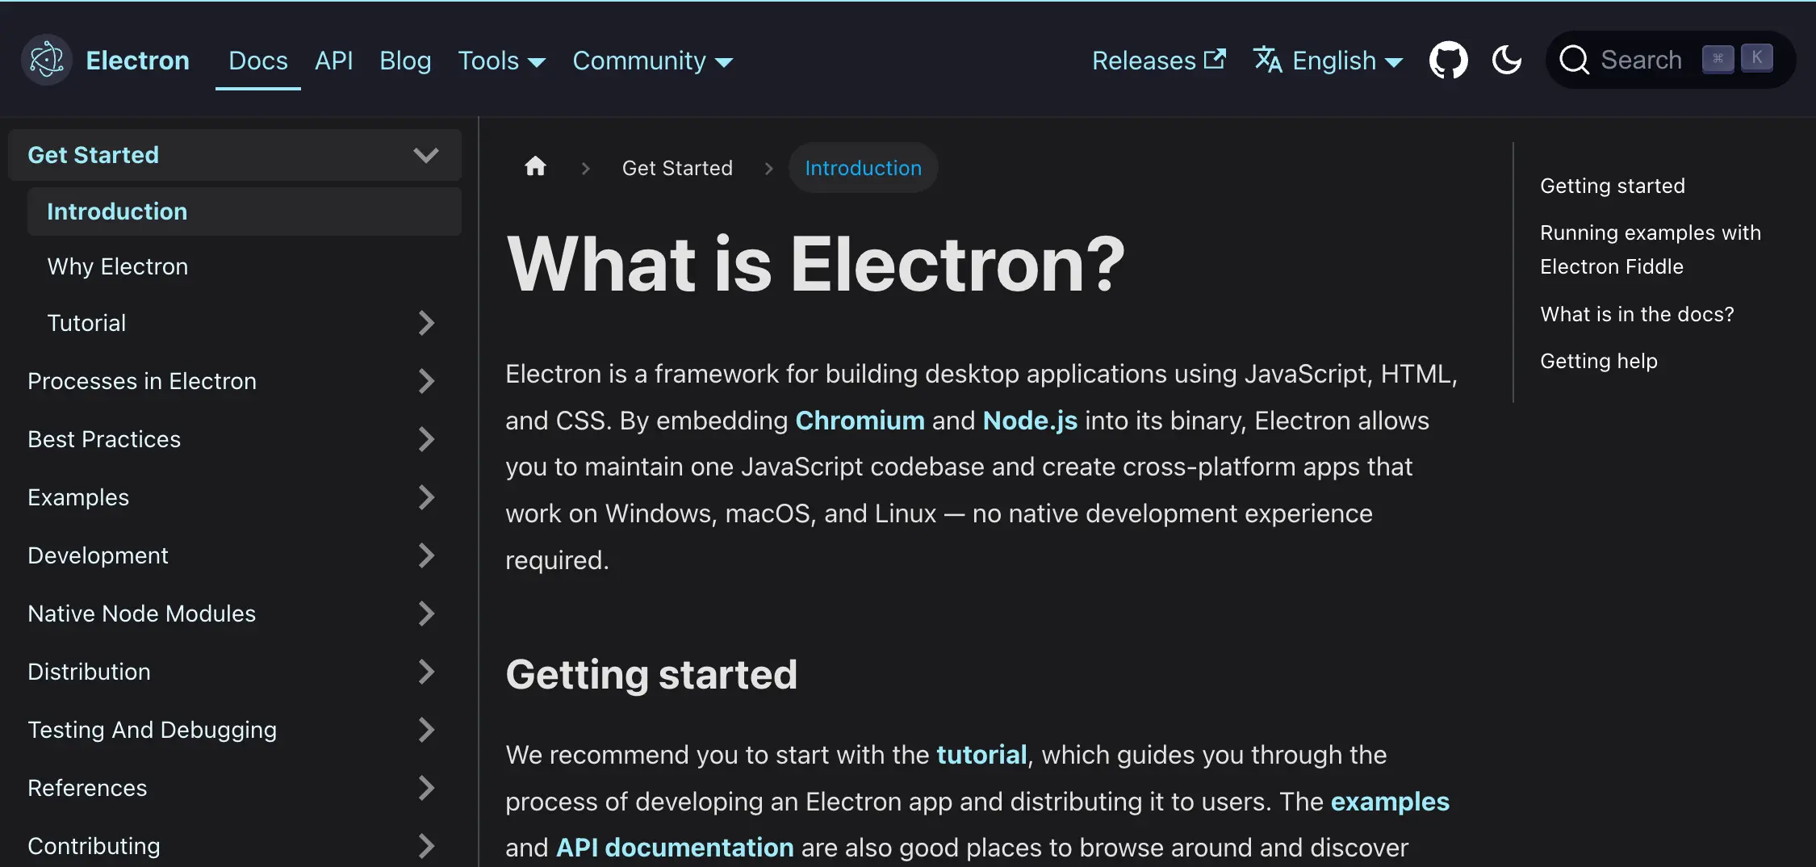Open the Tools dropdown menu
The width and height of the screenshot is (1816, 867).
pyautogui.click(x=502, y=61)
